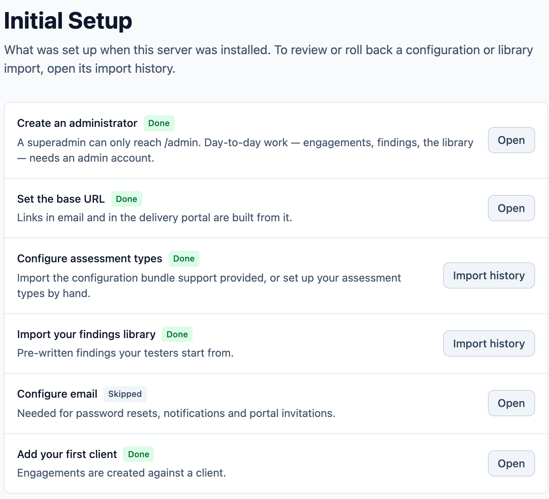Image resolution: width=549 pixels, height=499 pixels.
Task: Select the 'Import your findings library' title
Action: click(x=86, y=334)
